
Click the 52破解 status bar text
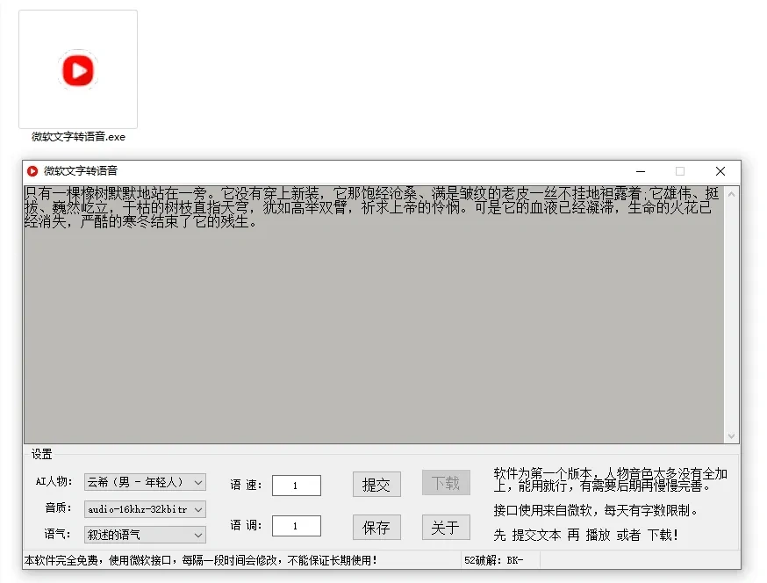pos(494,560)
